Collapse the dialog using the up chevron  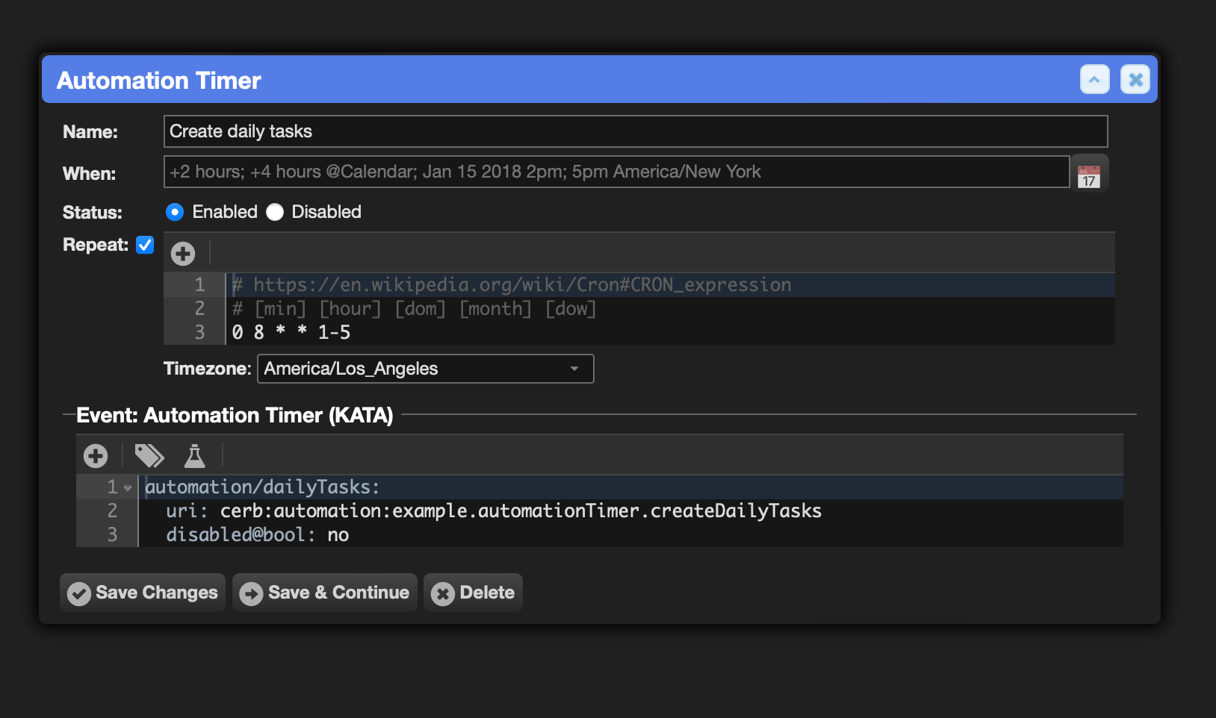coord(1095,79)
